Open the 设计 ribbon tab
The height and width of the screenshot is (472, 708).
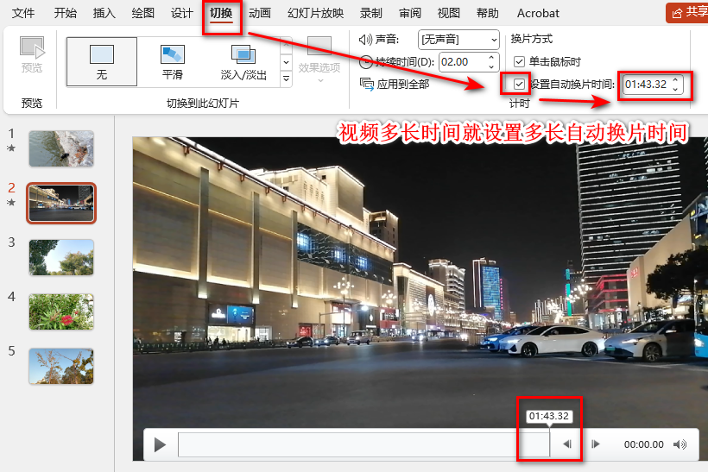coord(181,13)
